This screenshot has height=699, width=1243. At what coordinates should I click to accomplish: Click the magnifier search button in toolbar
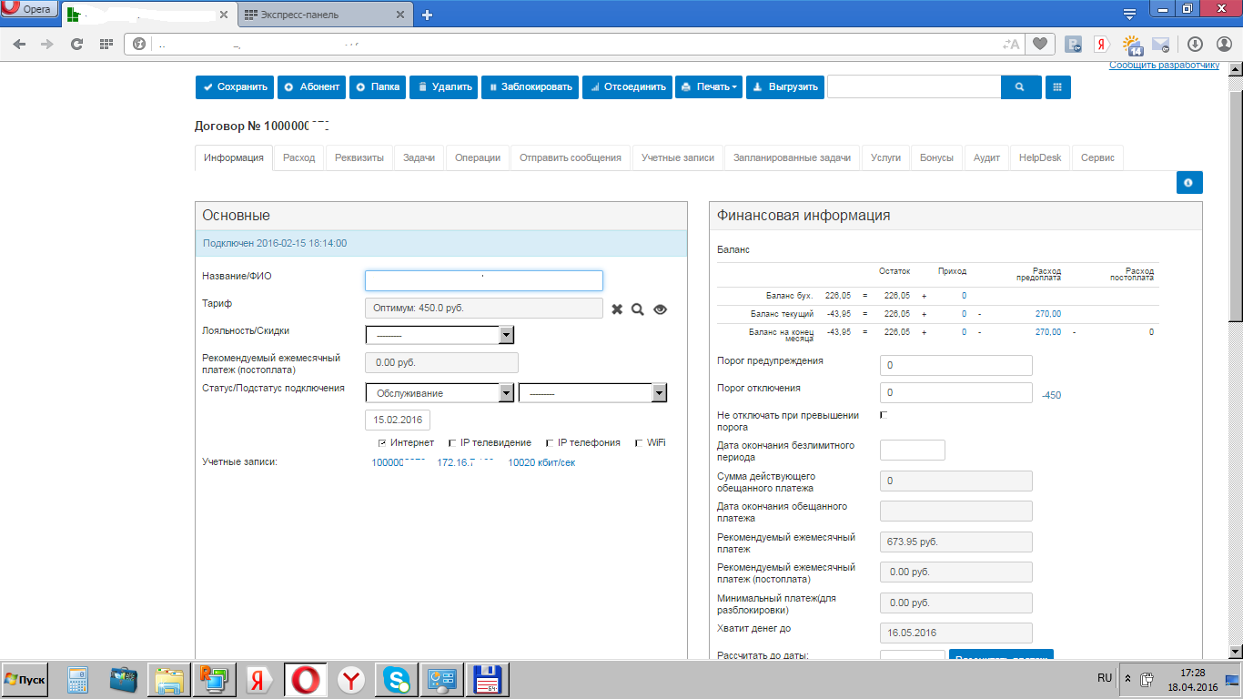pos(1020,87)
